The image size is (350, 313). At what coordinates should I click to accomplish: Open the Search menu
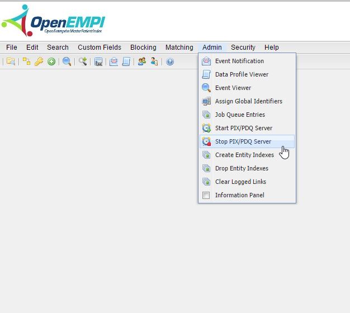[58, 48]
